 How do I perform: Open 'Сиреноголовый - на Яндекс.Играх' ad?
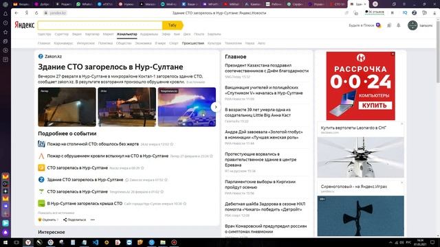tap(354, 187)
